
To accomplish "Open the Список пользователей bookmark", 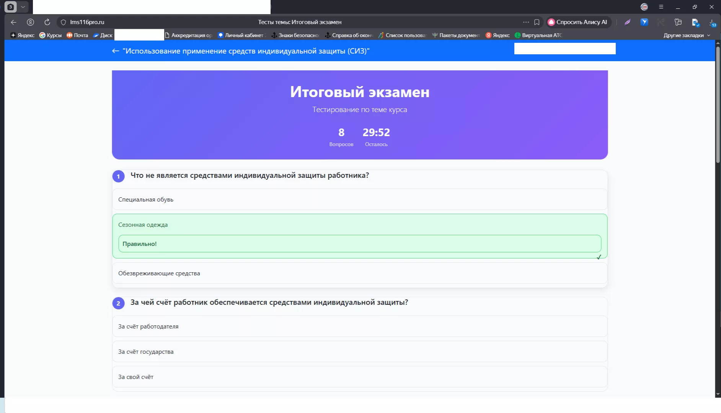I will [x=402, y=35].
